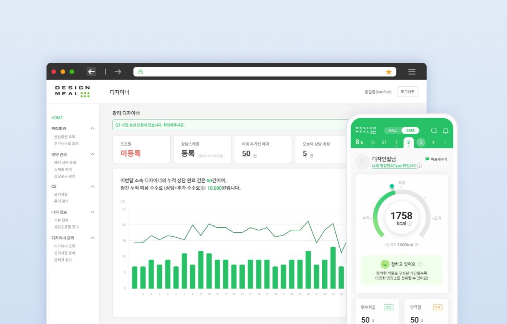Click the 오늘의 상담 예정 5 card
The width and height of the screenshot is (507, 324).
point(321,149)
